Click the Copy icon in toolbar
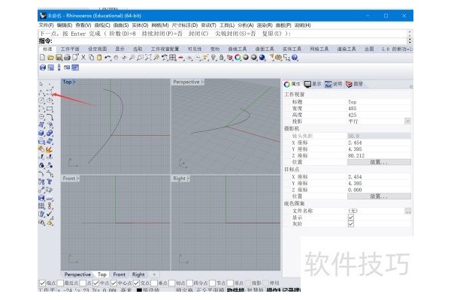 pyautogui.click(x=91, y=58)
